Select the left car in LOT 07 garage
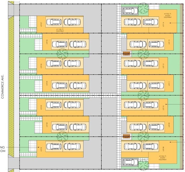This screenshot has width=185, height=172. tap(54, 22)
